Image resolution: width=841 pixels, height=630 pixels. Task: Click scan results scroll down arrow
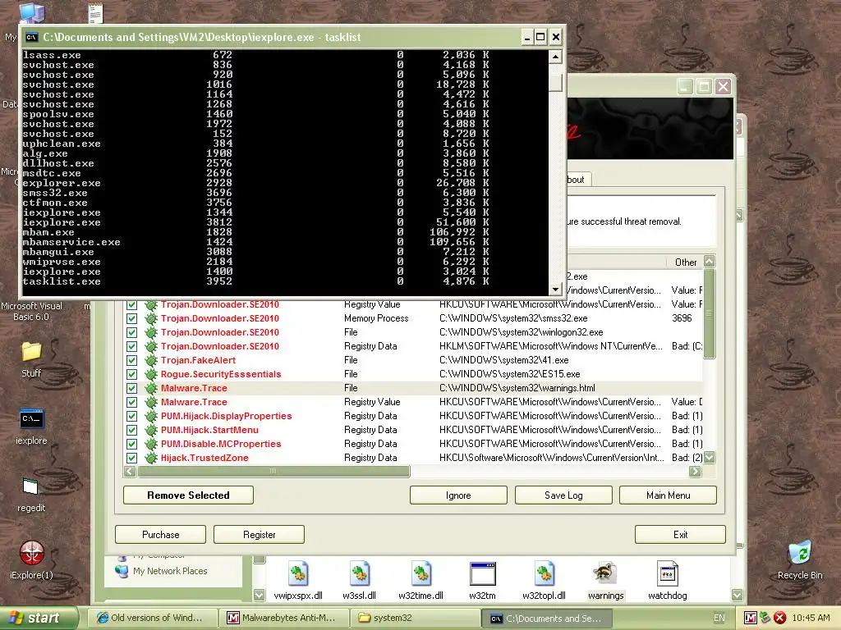click(709, 458)
